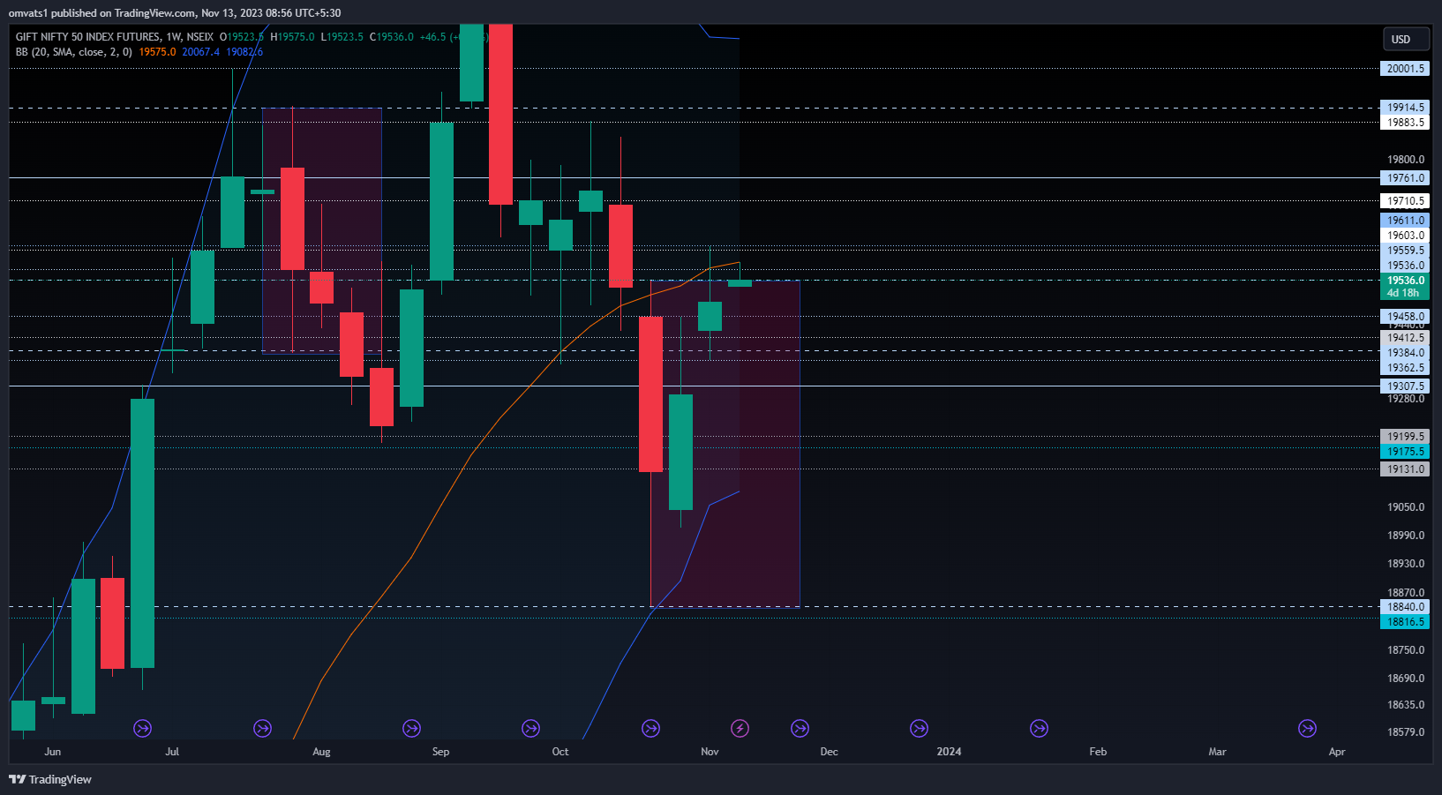The height and width of the screenshot is (795, 1442).
Task: Click the 19307.5 price level label
Action: coord(1405,386)
